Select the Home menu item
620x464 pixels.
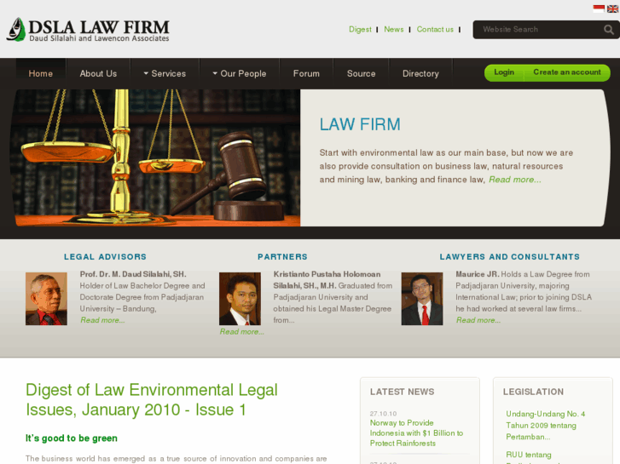(41, 73)
